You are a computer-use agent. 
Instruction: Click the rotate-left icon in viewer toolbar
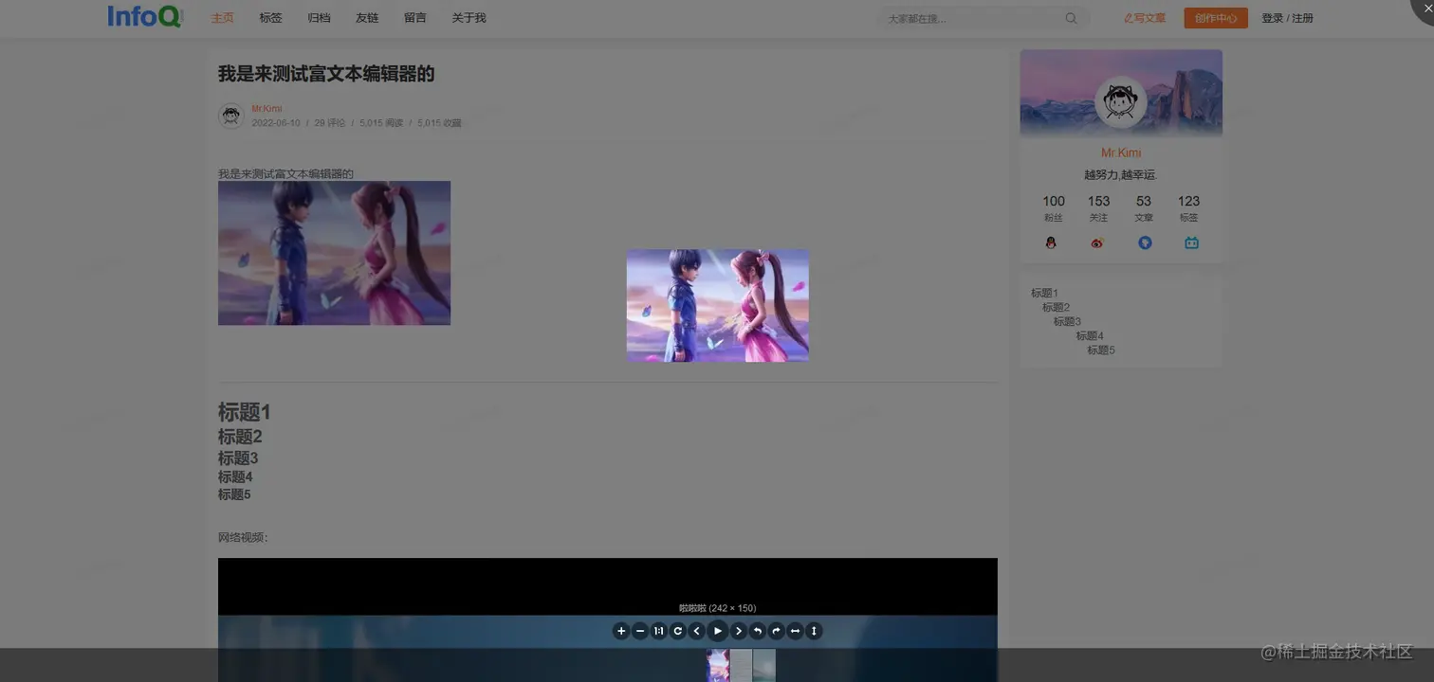pos(757,631)
